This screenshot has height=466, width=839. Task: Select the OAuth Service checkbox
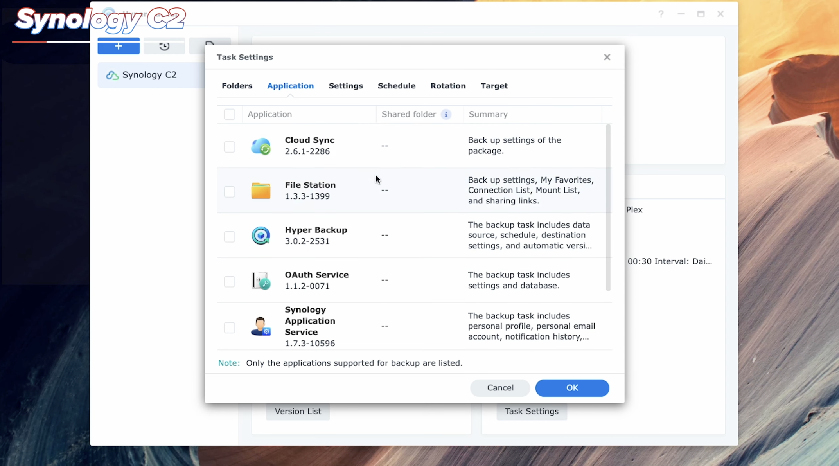[229, 281]
